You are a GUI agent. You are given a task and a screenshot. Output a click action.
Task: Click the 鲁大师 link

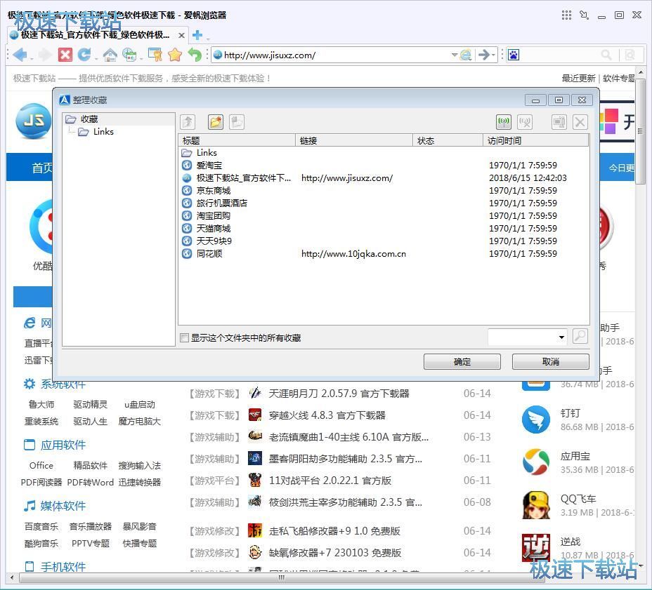(x=41, y=404)
